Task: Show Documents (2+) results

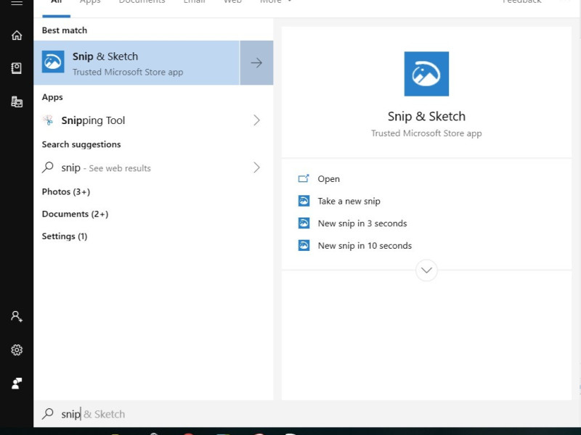Action: pyautogui.click(x=76, y=214)
